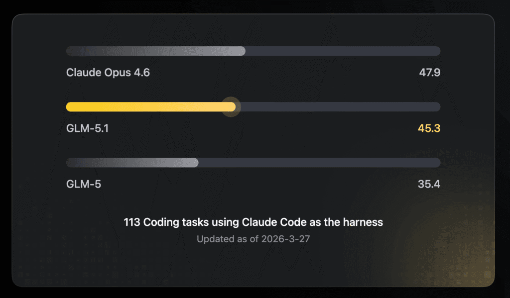Click the yellow GLM-5.1 progress bar fill
510x298 pixels.
tap(149, 106)
